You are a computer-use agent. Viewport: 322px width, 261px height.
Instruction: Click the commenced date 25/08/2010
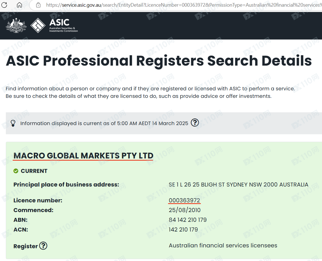point(185,210)
